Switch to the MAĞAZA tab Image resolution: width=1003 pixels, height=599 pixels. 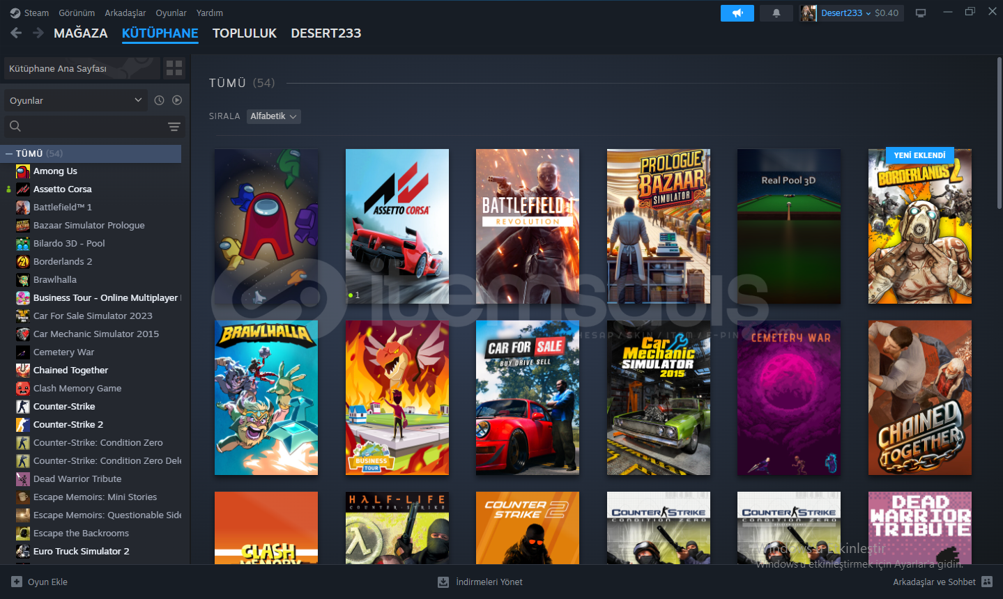[x=81, y=33]
